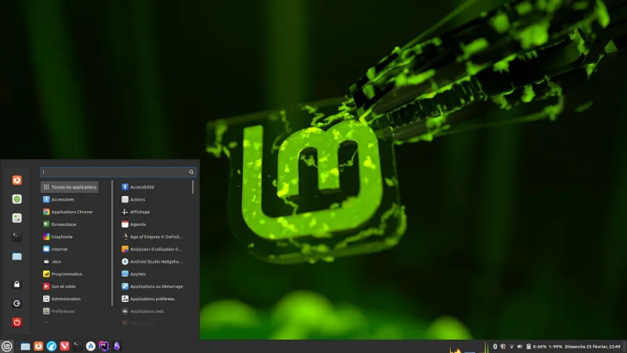The image size is (627, 353).
Task: Open Applications préférées
Action: [154, 299]
